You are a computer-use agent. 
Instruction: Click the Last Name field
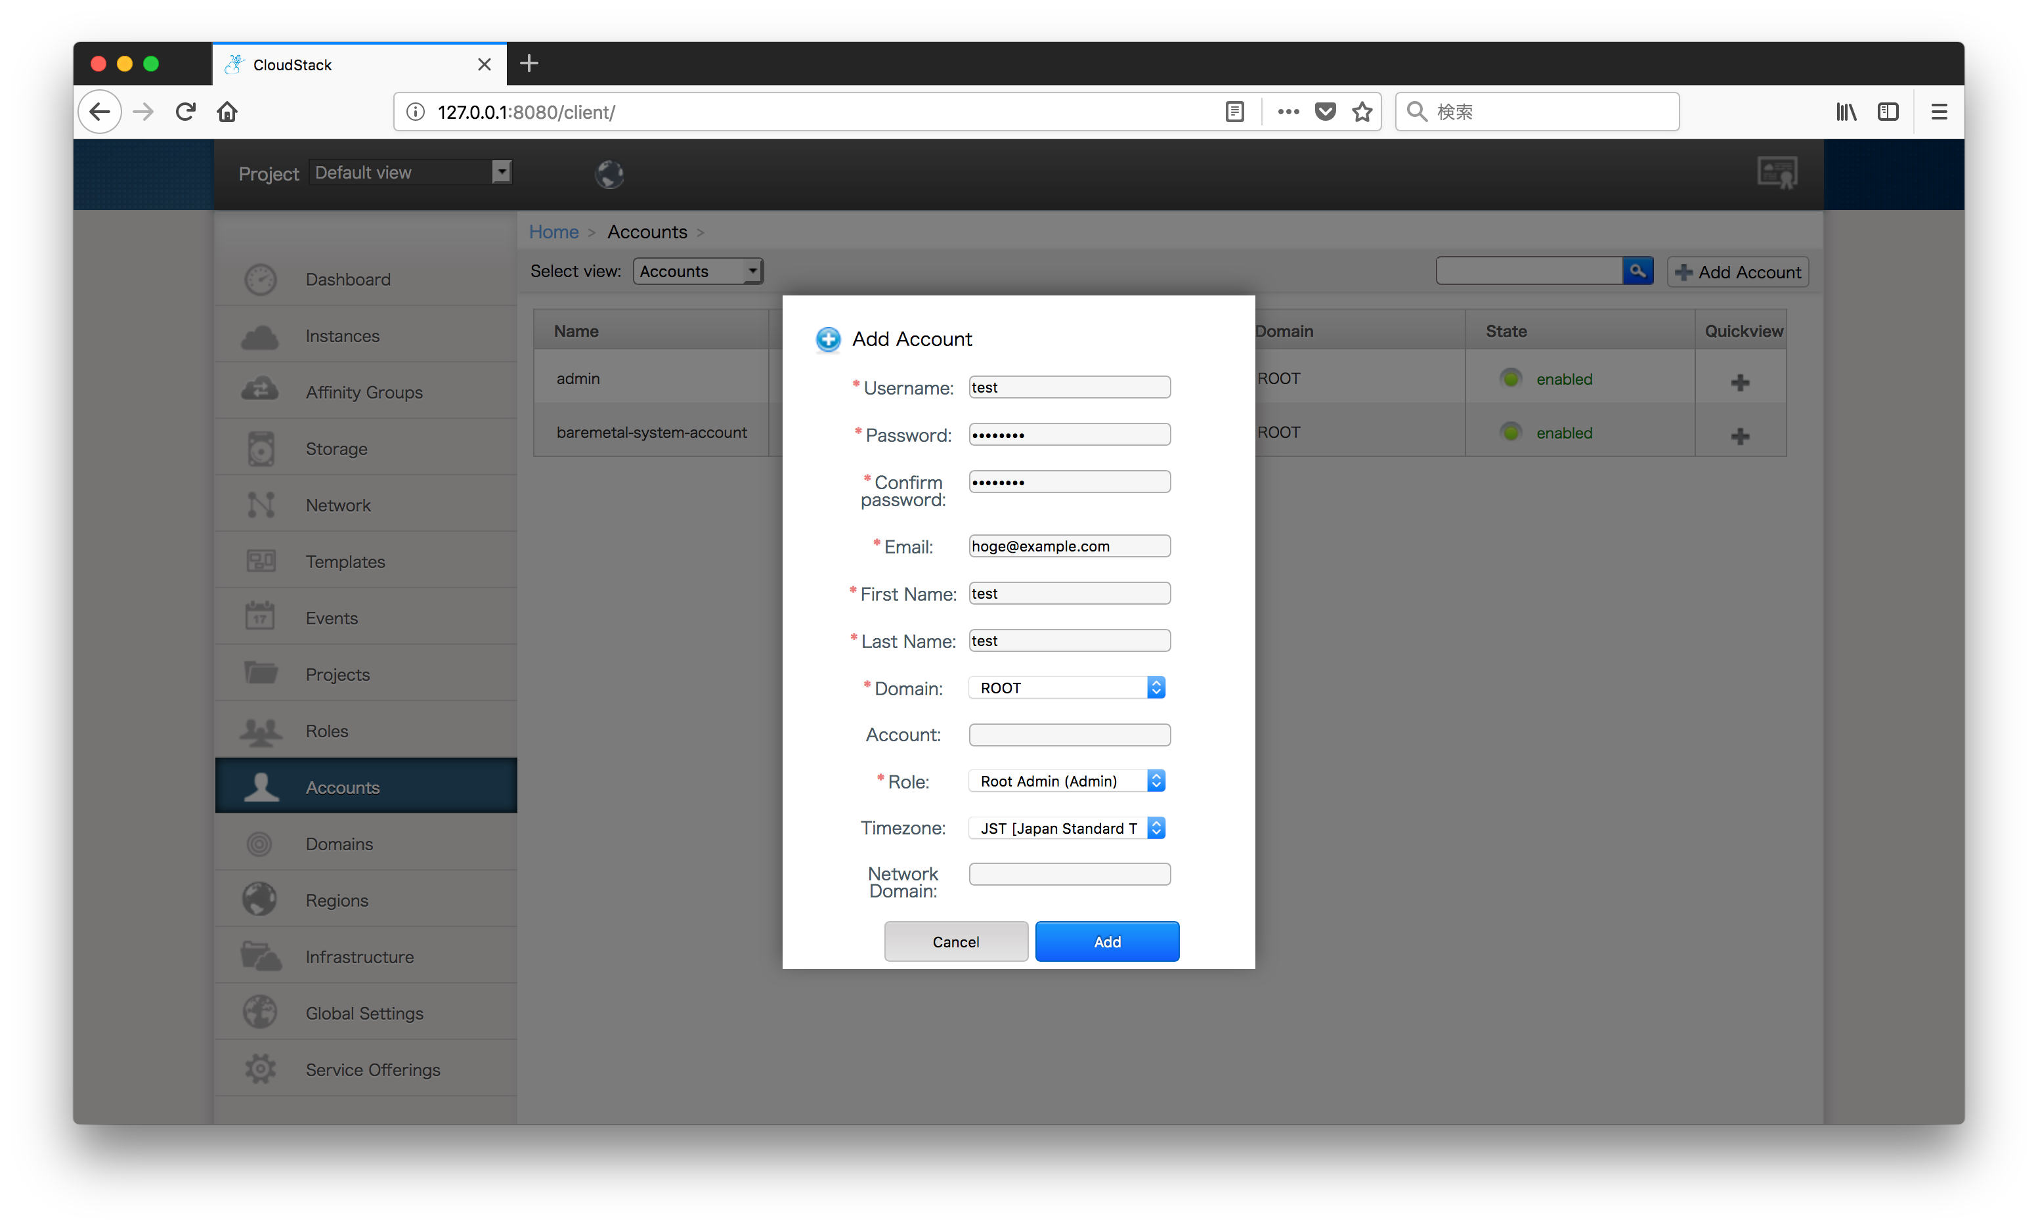pos(1070,640)
